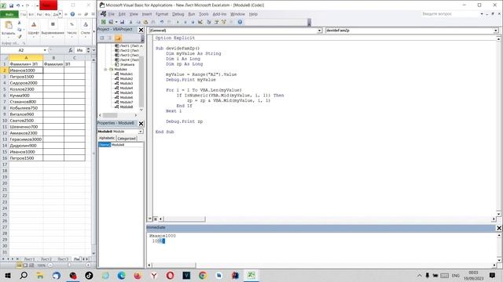
Task: Open Project Explorer via toolbar icon
Action: [x=209, y=22]
